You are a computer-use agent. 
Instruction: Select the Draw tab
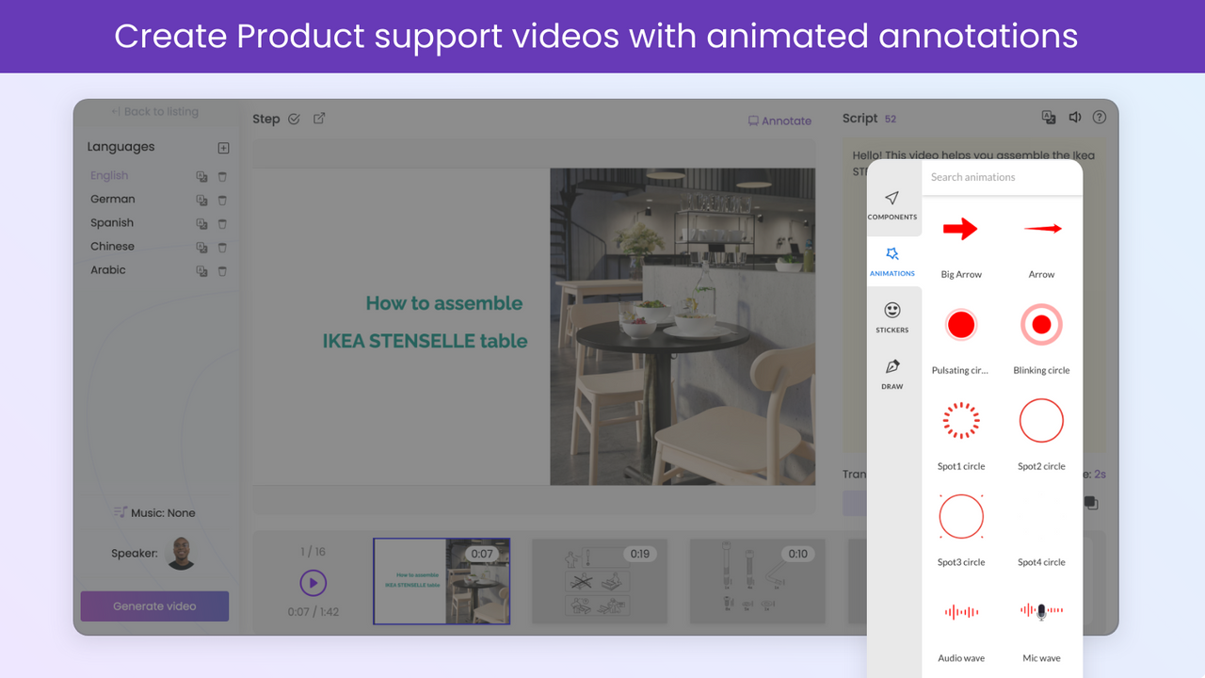point(892,375)
